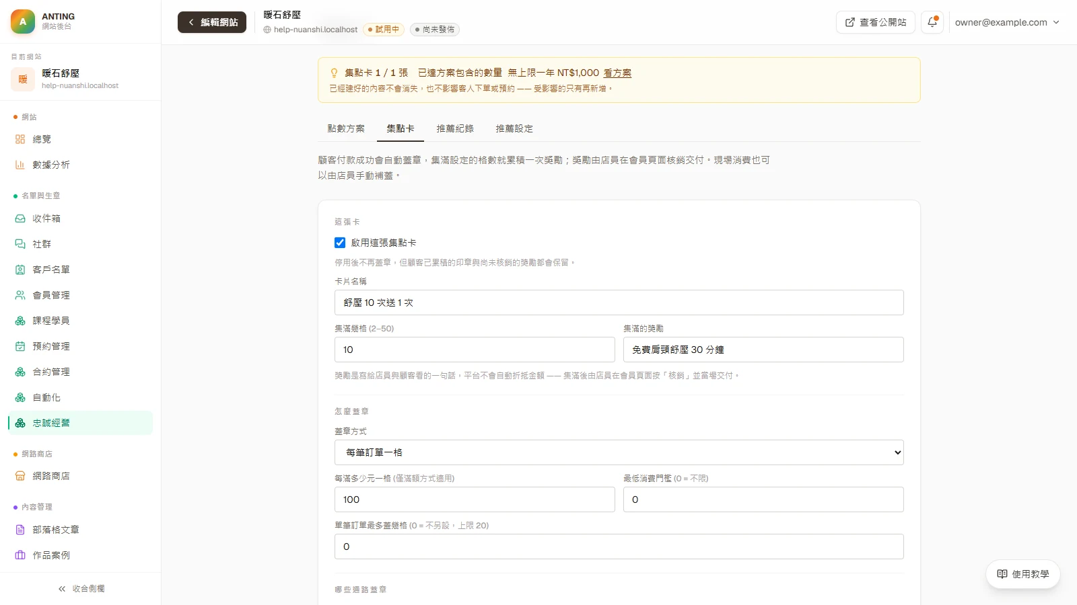The width and height of the screenshot is (1077, 605).
Task: Click the lightbulb icon in the notice banner
Action: (334, 73)
